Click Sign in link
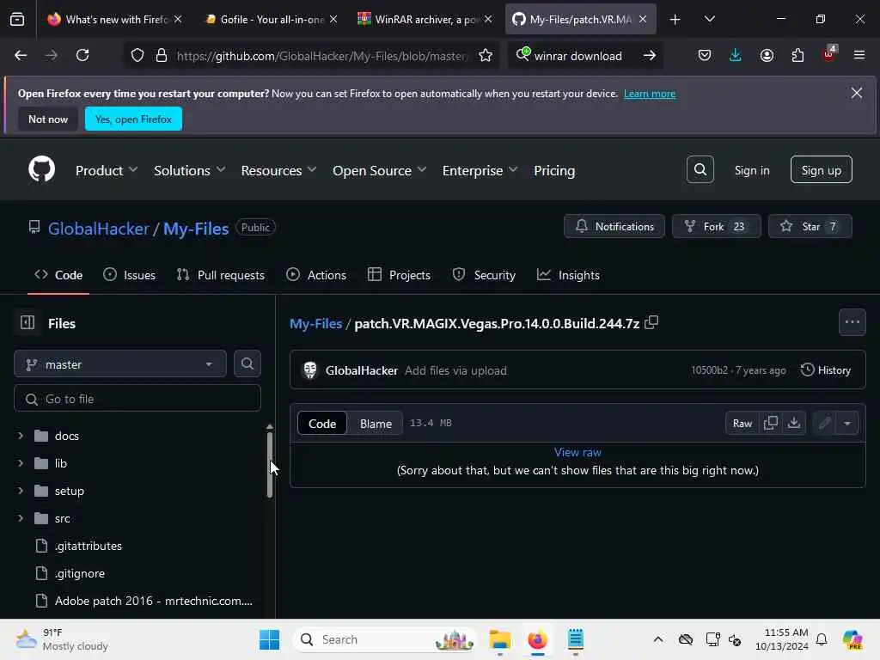 (752, 170)
